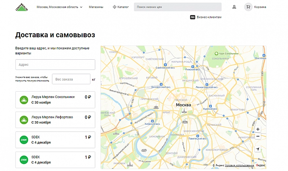This screenshot has height=171, width=288.
Task: Click the АРБАТ district label on map
Action: 167,112
